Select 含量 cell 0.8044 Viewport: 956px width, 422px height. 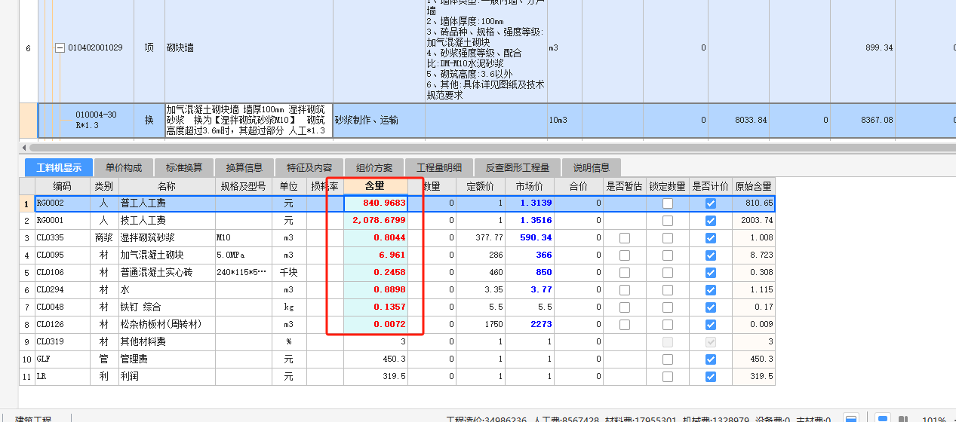click(x=376, y=238)
